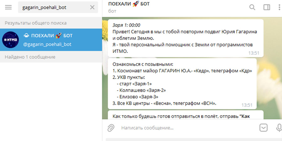
Task: Search within this chat
Action: tap(252, 7)
